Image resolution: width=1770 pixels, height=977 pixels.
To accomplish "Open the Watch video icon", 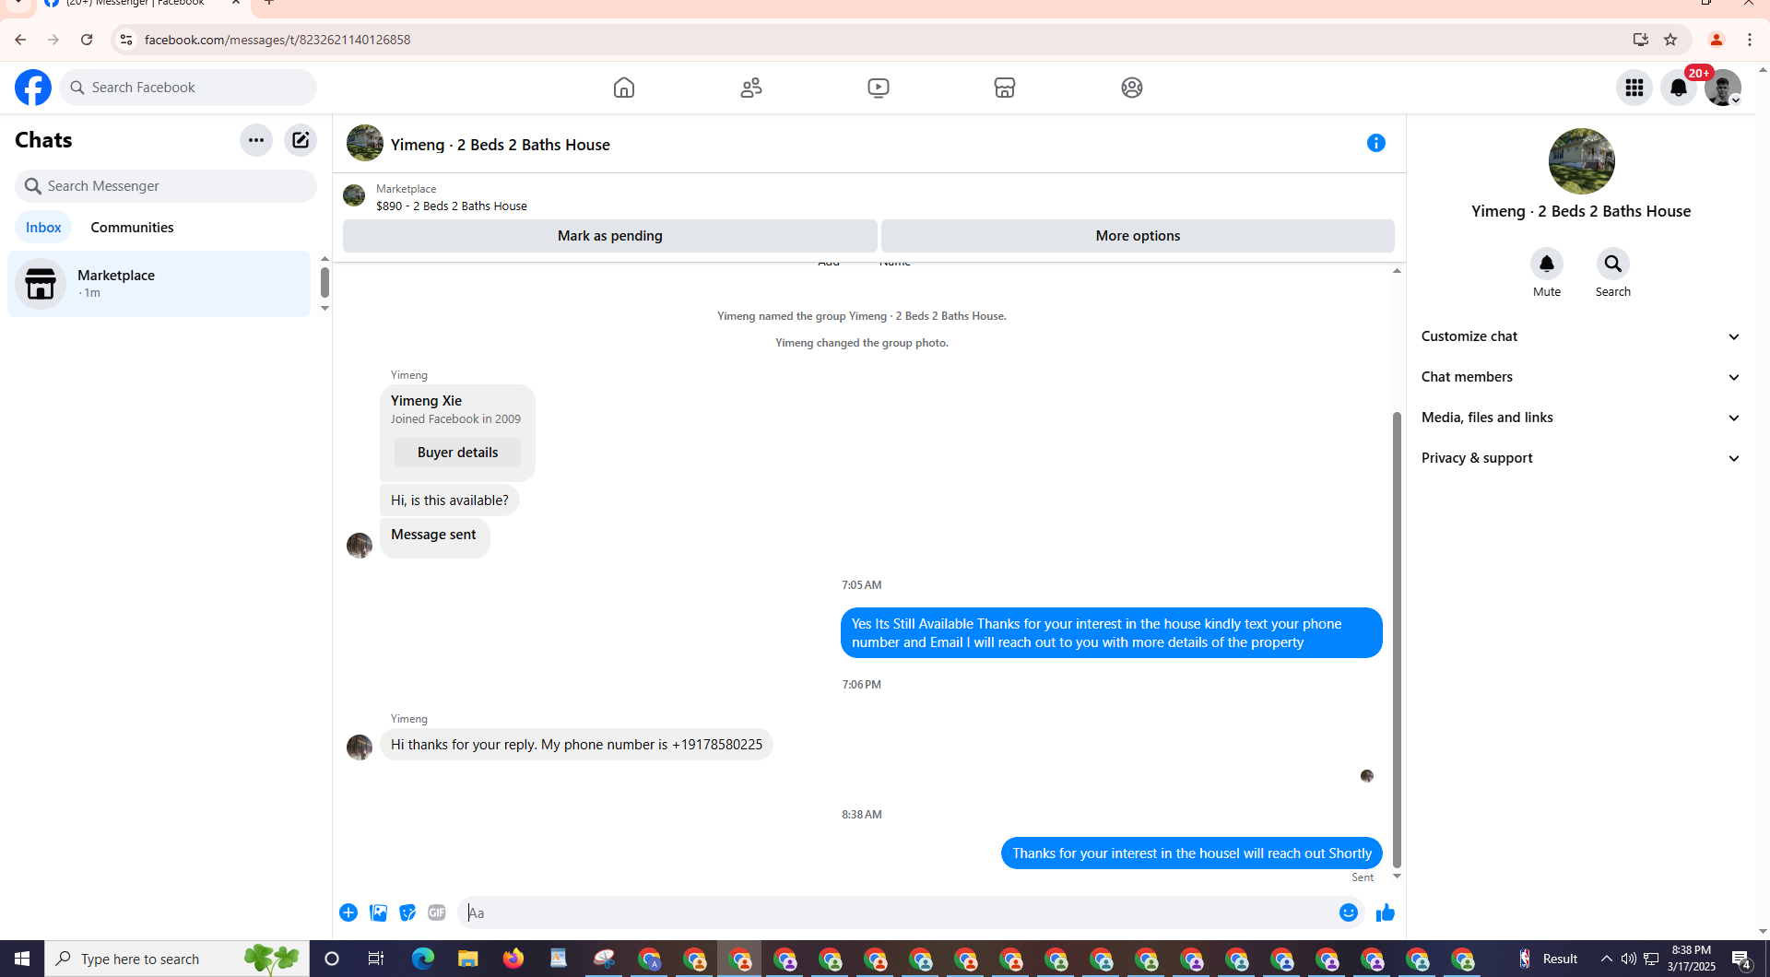I will [879, 88].
